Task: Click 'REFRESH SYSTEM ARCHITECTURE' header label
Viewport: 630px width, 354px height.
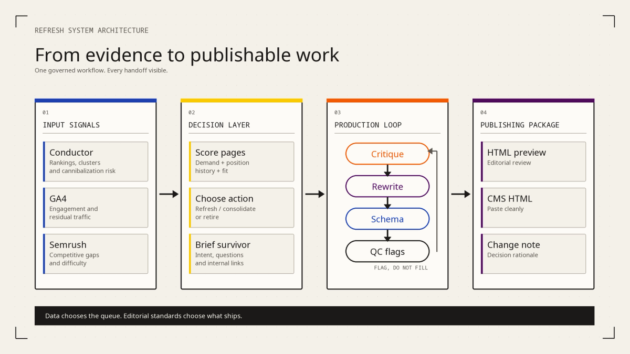Action: pos(91,30)
